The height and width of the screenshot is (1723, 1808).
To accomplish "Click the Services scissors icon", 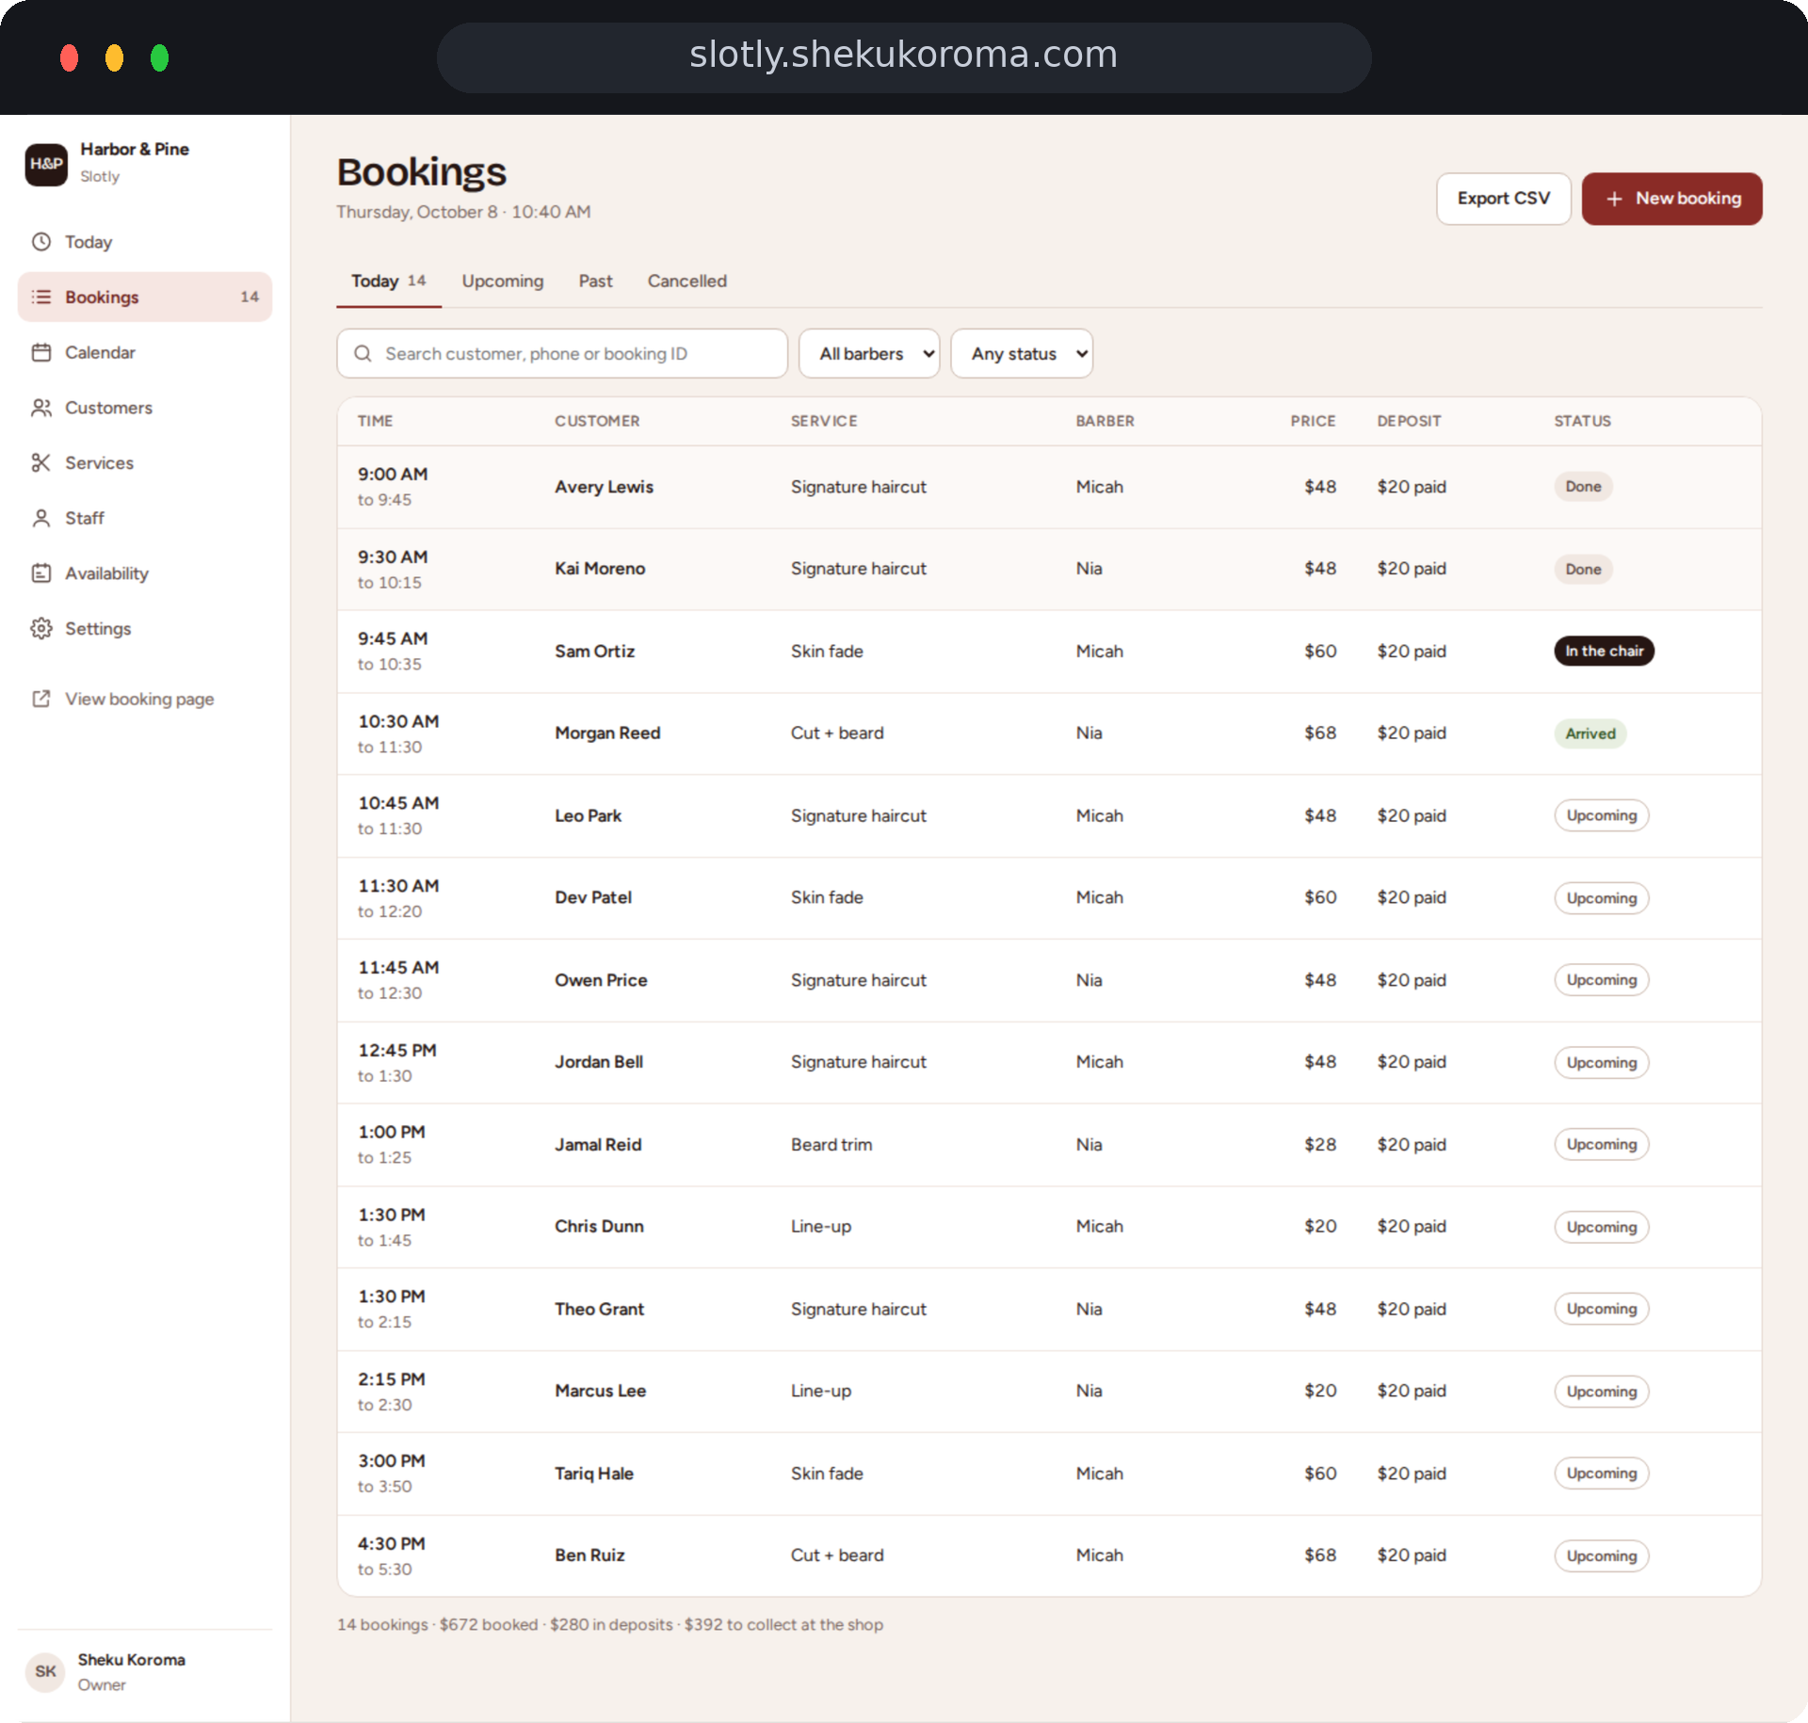I will pos(41,462).
